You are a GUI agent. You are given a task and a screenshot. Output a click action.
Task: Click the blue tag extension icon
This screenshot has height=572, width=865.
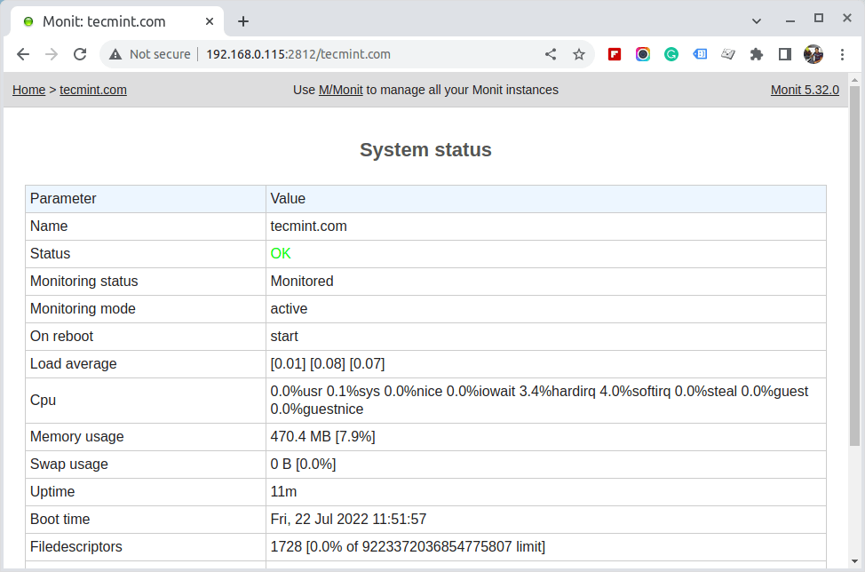699,54
